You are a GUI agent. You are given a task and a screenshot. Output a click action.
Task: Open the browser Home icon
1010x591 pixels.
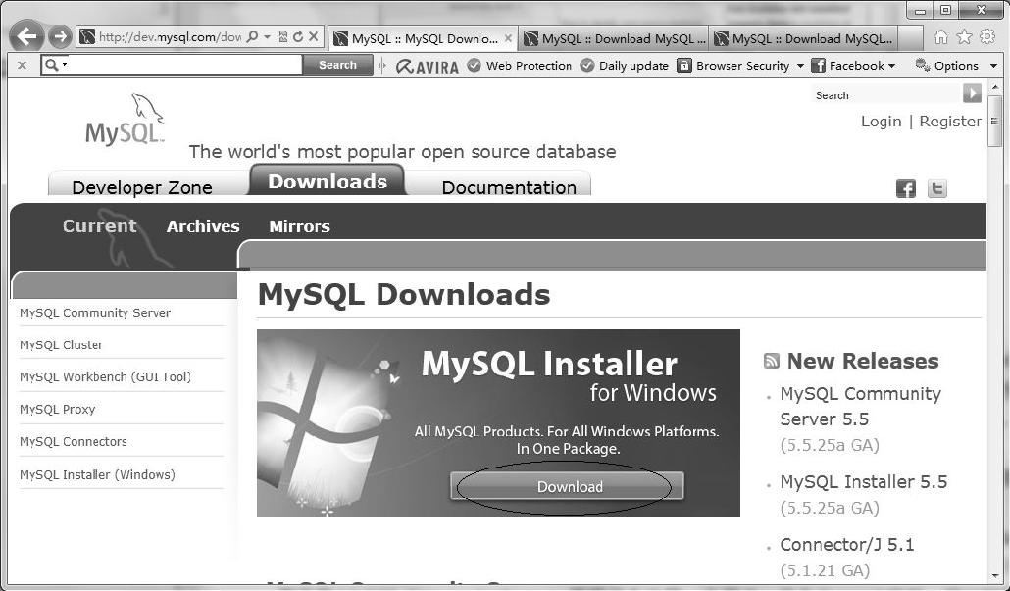[941, 37]
